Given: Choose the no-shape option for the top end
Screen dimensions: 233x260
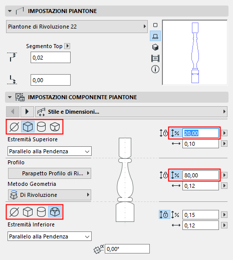Looking at the screenshot, I should click(x=14, y=127).
